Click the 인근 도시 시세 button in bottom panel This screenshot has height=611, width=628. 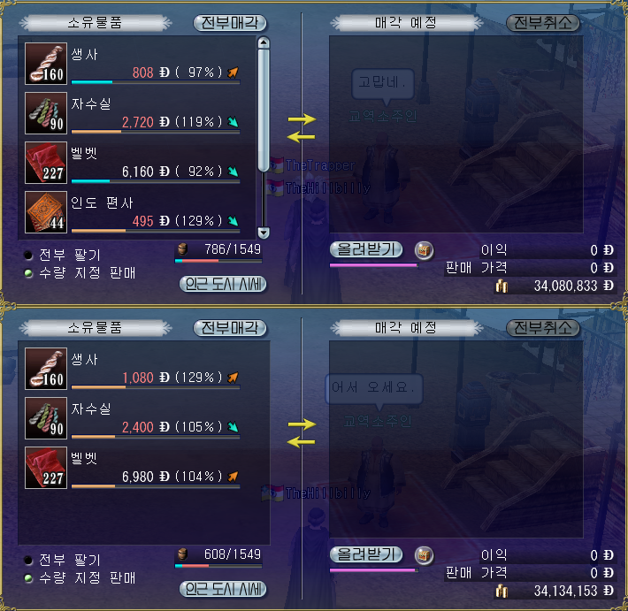[223, 590]
